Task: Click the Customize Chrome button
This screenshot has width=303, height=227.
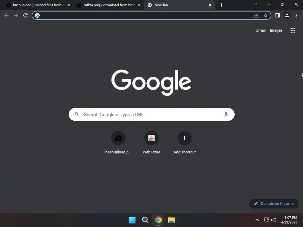Action: tap(274, 203)
